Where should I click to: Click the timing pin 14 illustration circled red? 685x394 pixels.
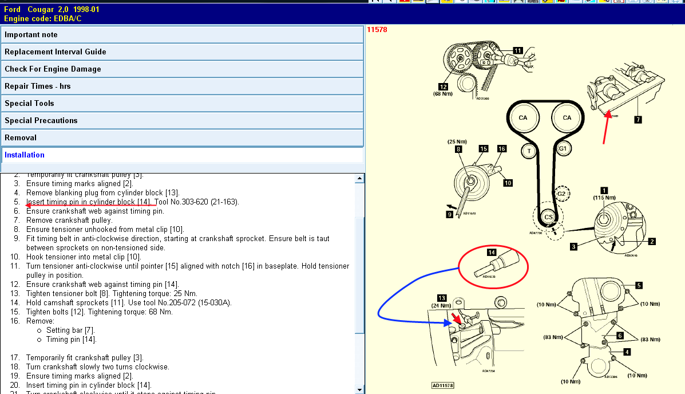494,267
